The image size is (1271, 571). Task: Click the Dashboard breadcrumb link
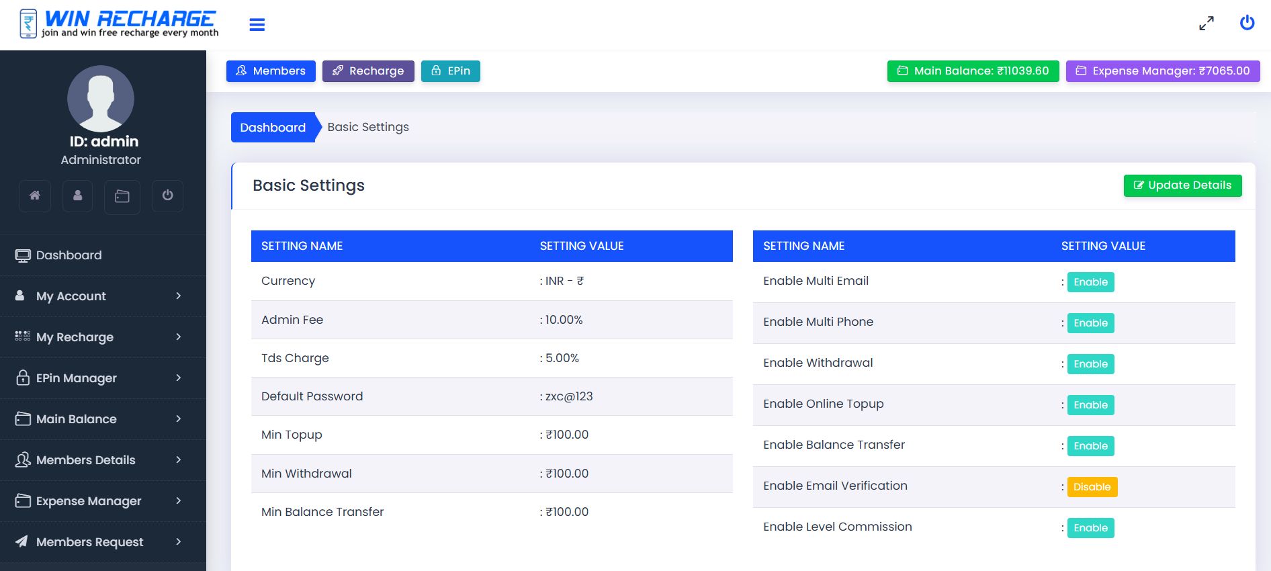(273, 128)
